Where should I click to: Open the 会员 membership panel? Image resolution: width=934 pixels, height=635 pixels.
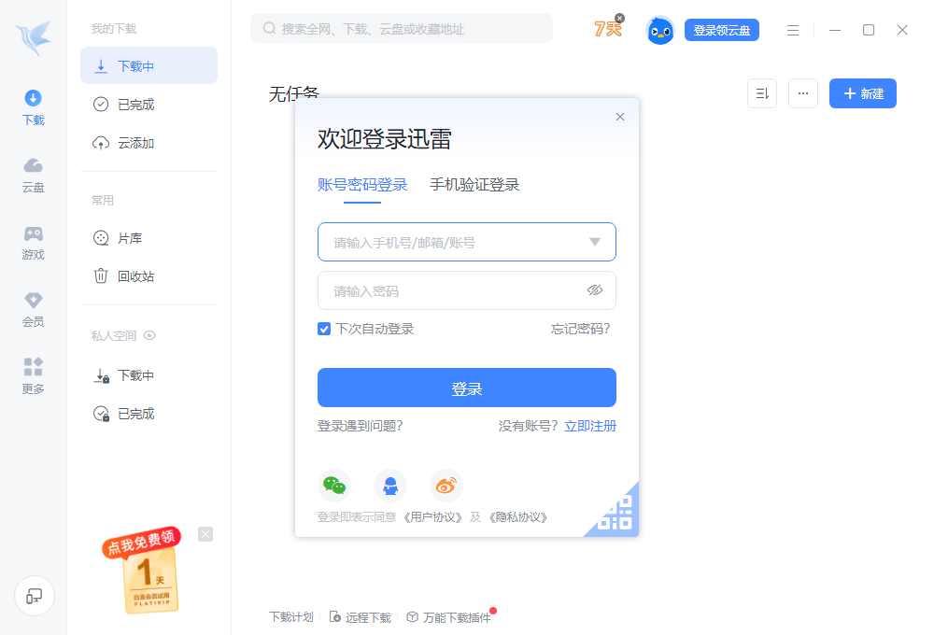pos(33,309)
